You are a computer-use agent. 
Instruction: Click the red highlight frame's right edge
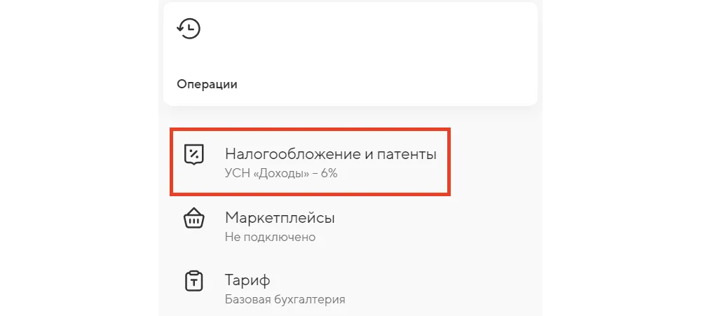point(449,161)
